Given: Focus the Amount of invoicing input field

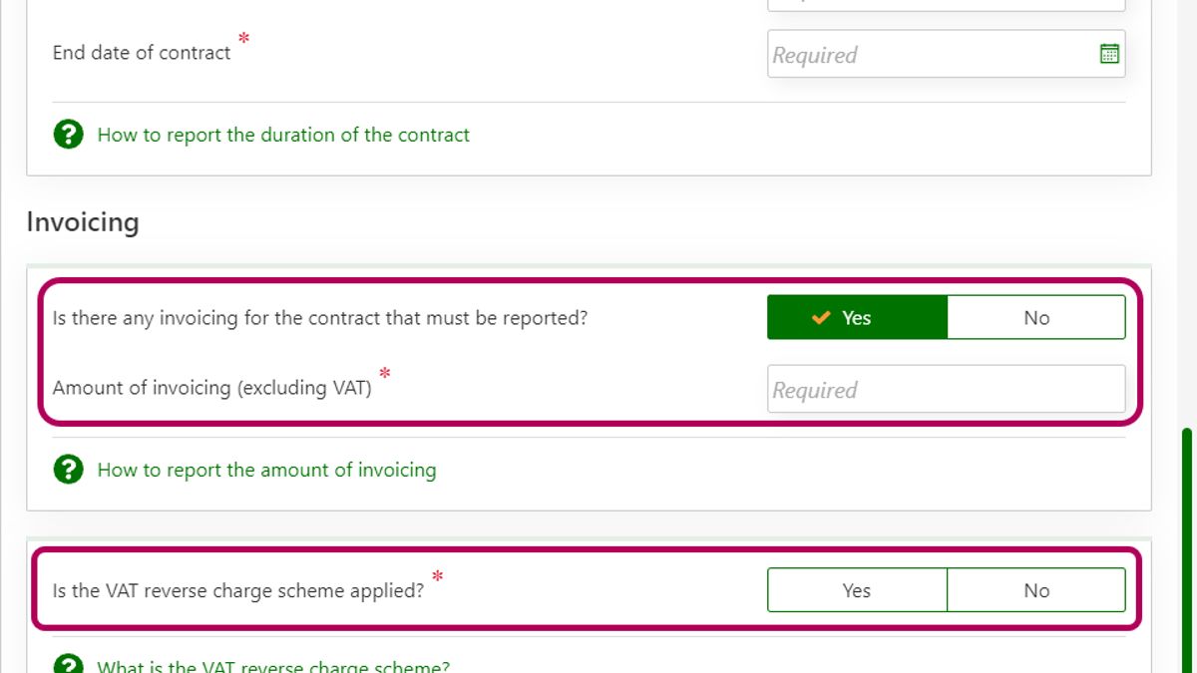Looking at the screenshot, I should (x=945, y=390).
